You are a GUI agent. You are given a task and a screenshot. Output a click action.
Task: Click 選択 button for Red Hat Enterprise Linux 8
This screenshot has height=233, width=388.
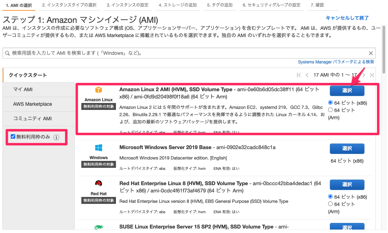(347, 184)
